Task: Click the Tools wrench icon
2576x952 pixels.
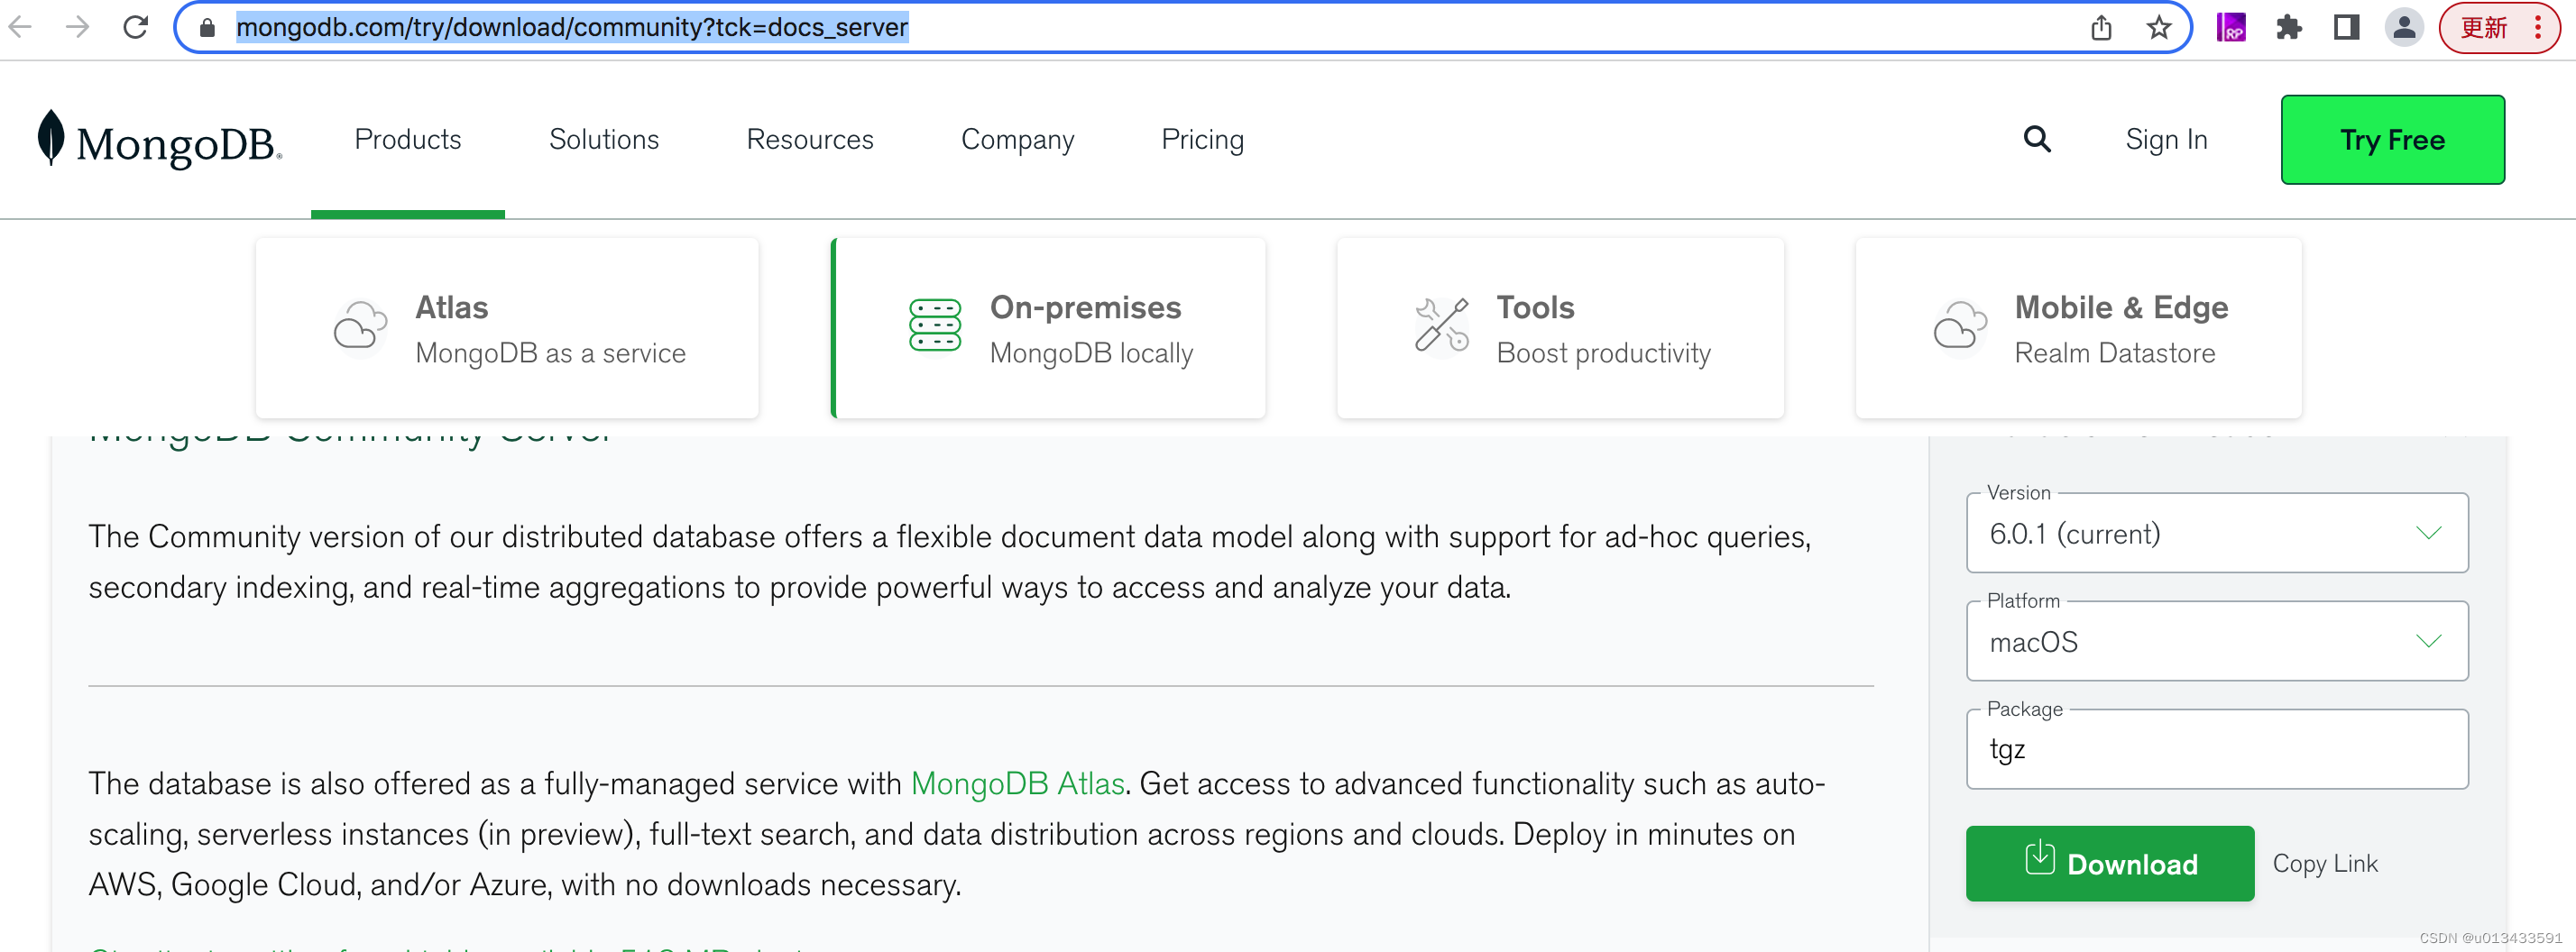Action: tap(1442, 325)
